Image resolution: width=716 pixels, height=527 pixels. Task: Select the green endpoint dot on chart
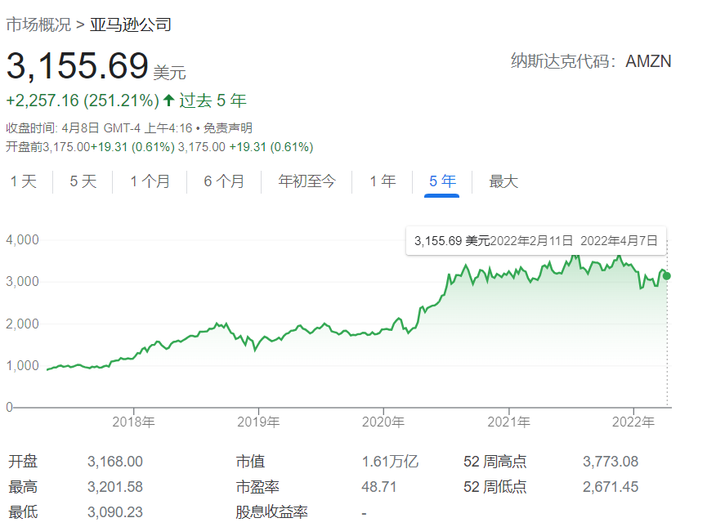[667, 277]
